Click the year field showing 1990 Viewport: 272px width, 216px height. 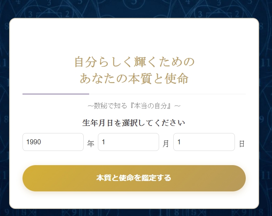[53, 142]
